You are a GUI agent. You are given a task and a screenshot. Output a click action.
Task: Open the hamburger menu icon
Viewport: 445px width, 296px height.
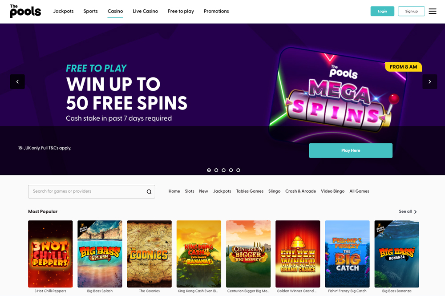pos(432,11)
